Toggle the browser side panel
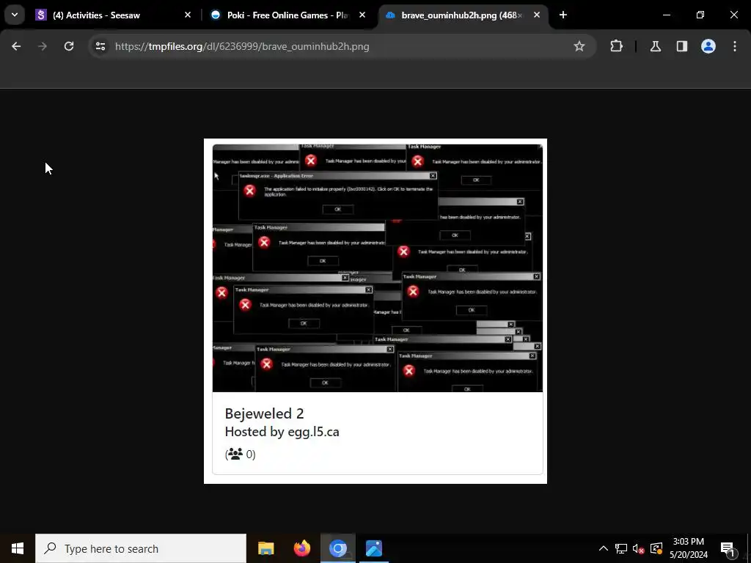This screenshot has width=751, height=563. (x=682, y=46)
